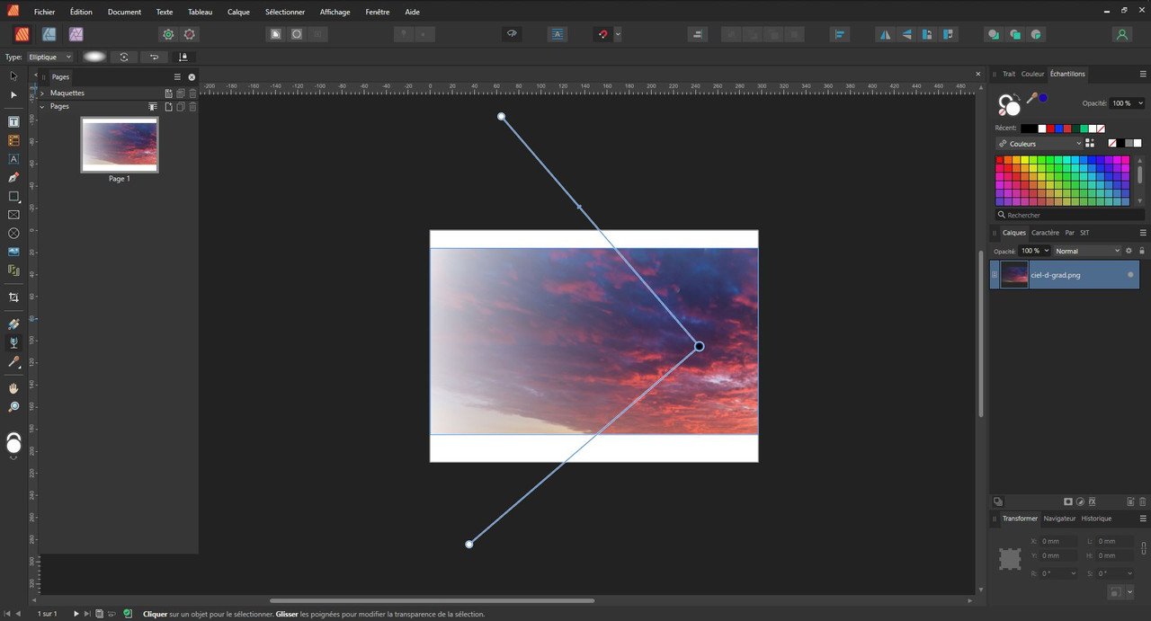The height and width of the screenshot is (621, 1151).
Task: Toggle the lock aspect ratio gradient button
Action: click(183, 57)
